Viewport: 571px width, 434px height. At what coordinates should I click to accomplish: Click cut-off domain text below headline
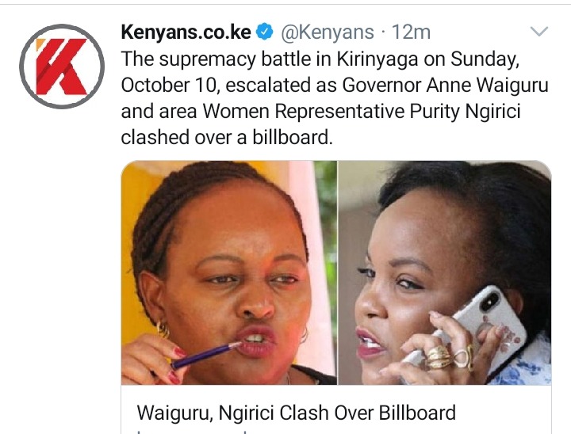tap(193, 432)
